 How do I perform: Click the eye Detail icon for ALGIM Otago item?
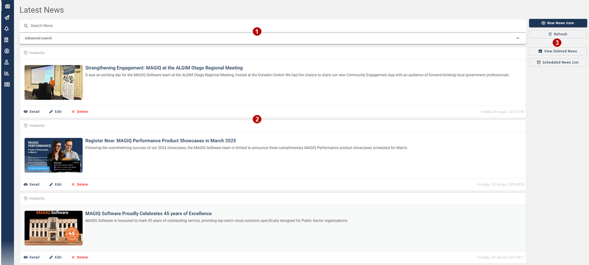(x=26, y=112)
